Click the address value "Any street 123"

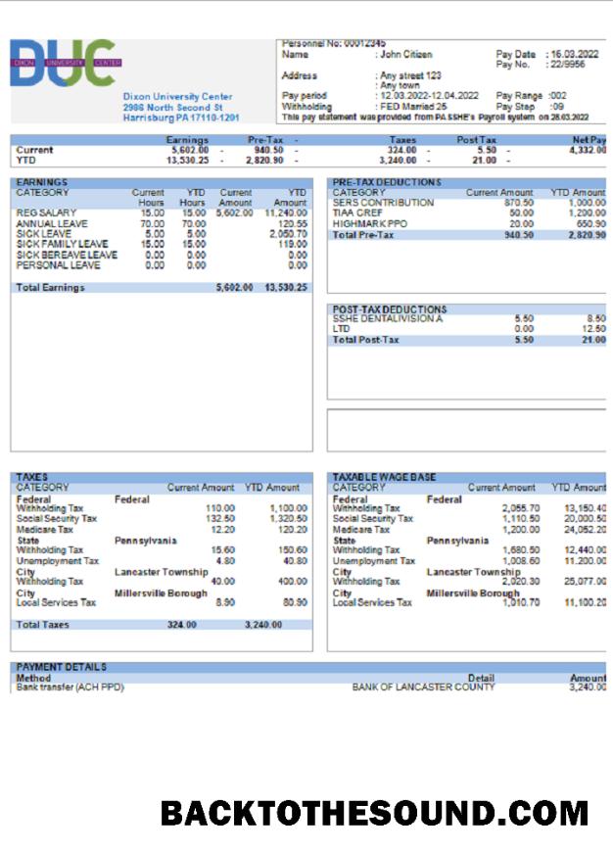click(410, 75)
